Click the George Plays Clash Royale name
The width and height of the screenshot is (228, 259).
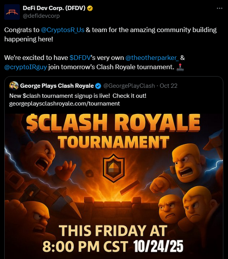[57, 86]
